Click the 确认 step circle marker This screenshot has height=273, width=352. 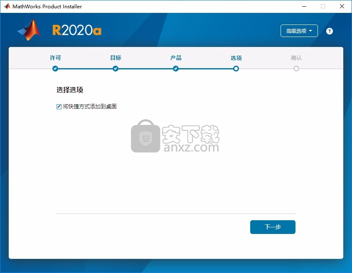pyautogui.click(x=296, y=69)
